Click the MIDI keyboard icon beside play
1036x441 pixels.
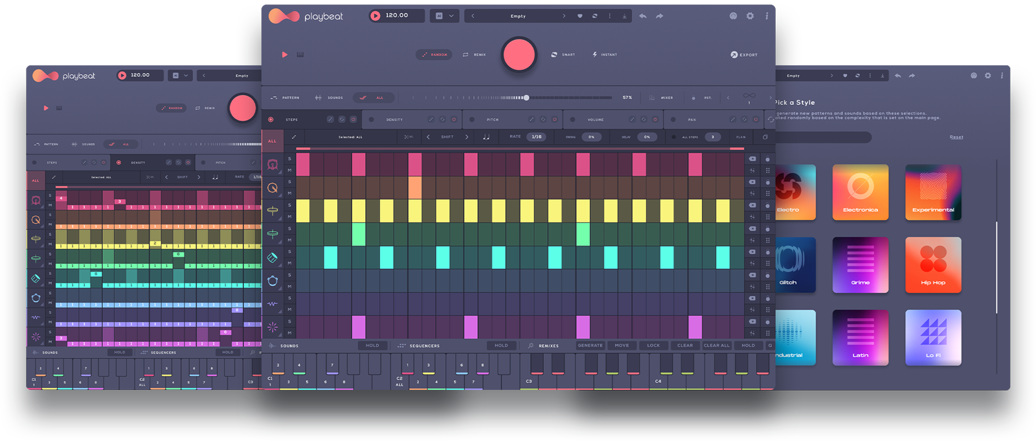click(x=300, y=55)
